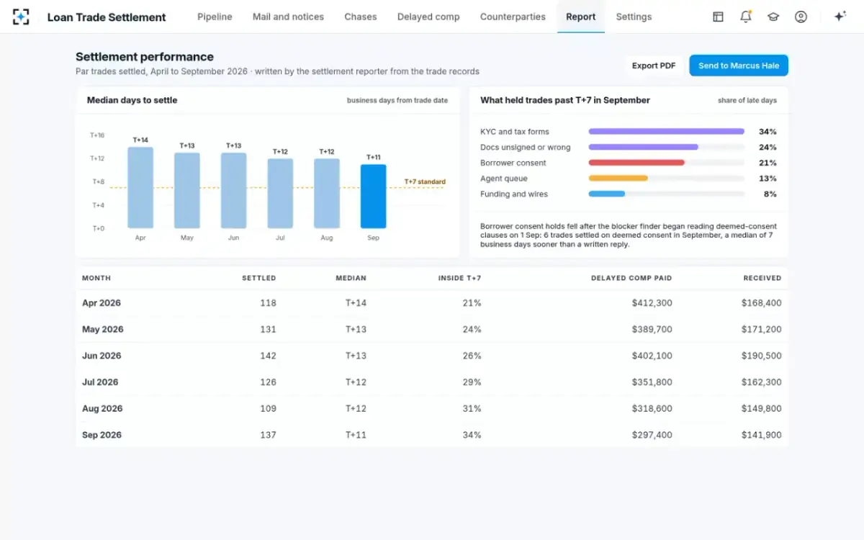Viewport: 864px width, 540px height.
Task: Select the Apr 2026 row label
Action: (x=102, y=303)
